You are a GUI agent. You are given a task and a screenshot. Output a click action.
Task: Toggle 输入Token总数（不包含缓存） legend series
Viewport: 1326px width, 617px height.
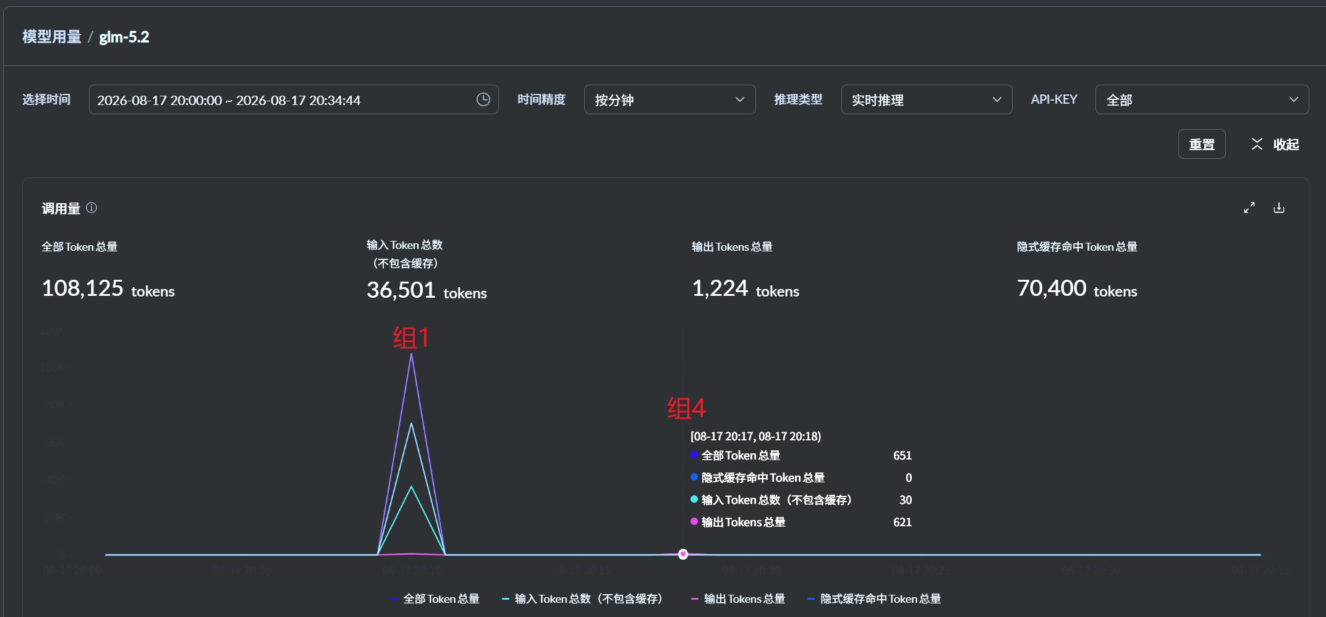(583, 598)
